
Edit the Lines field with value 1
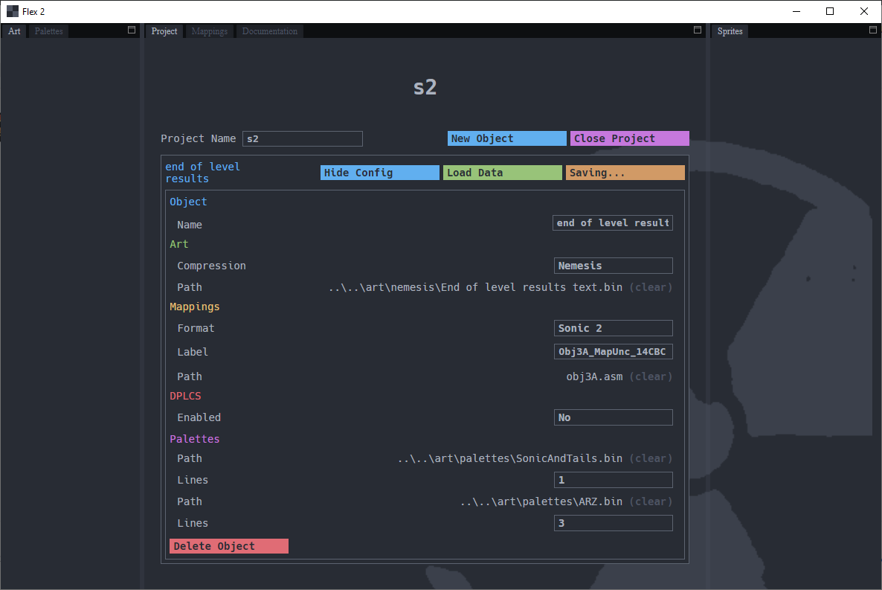(x=613, y=480)
